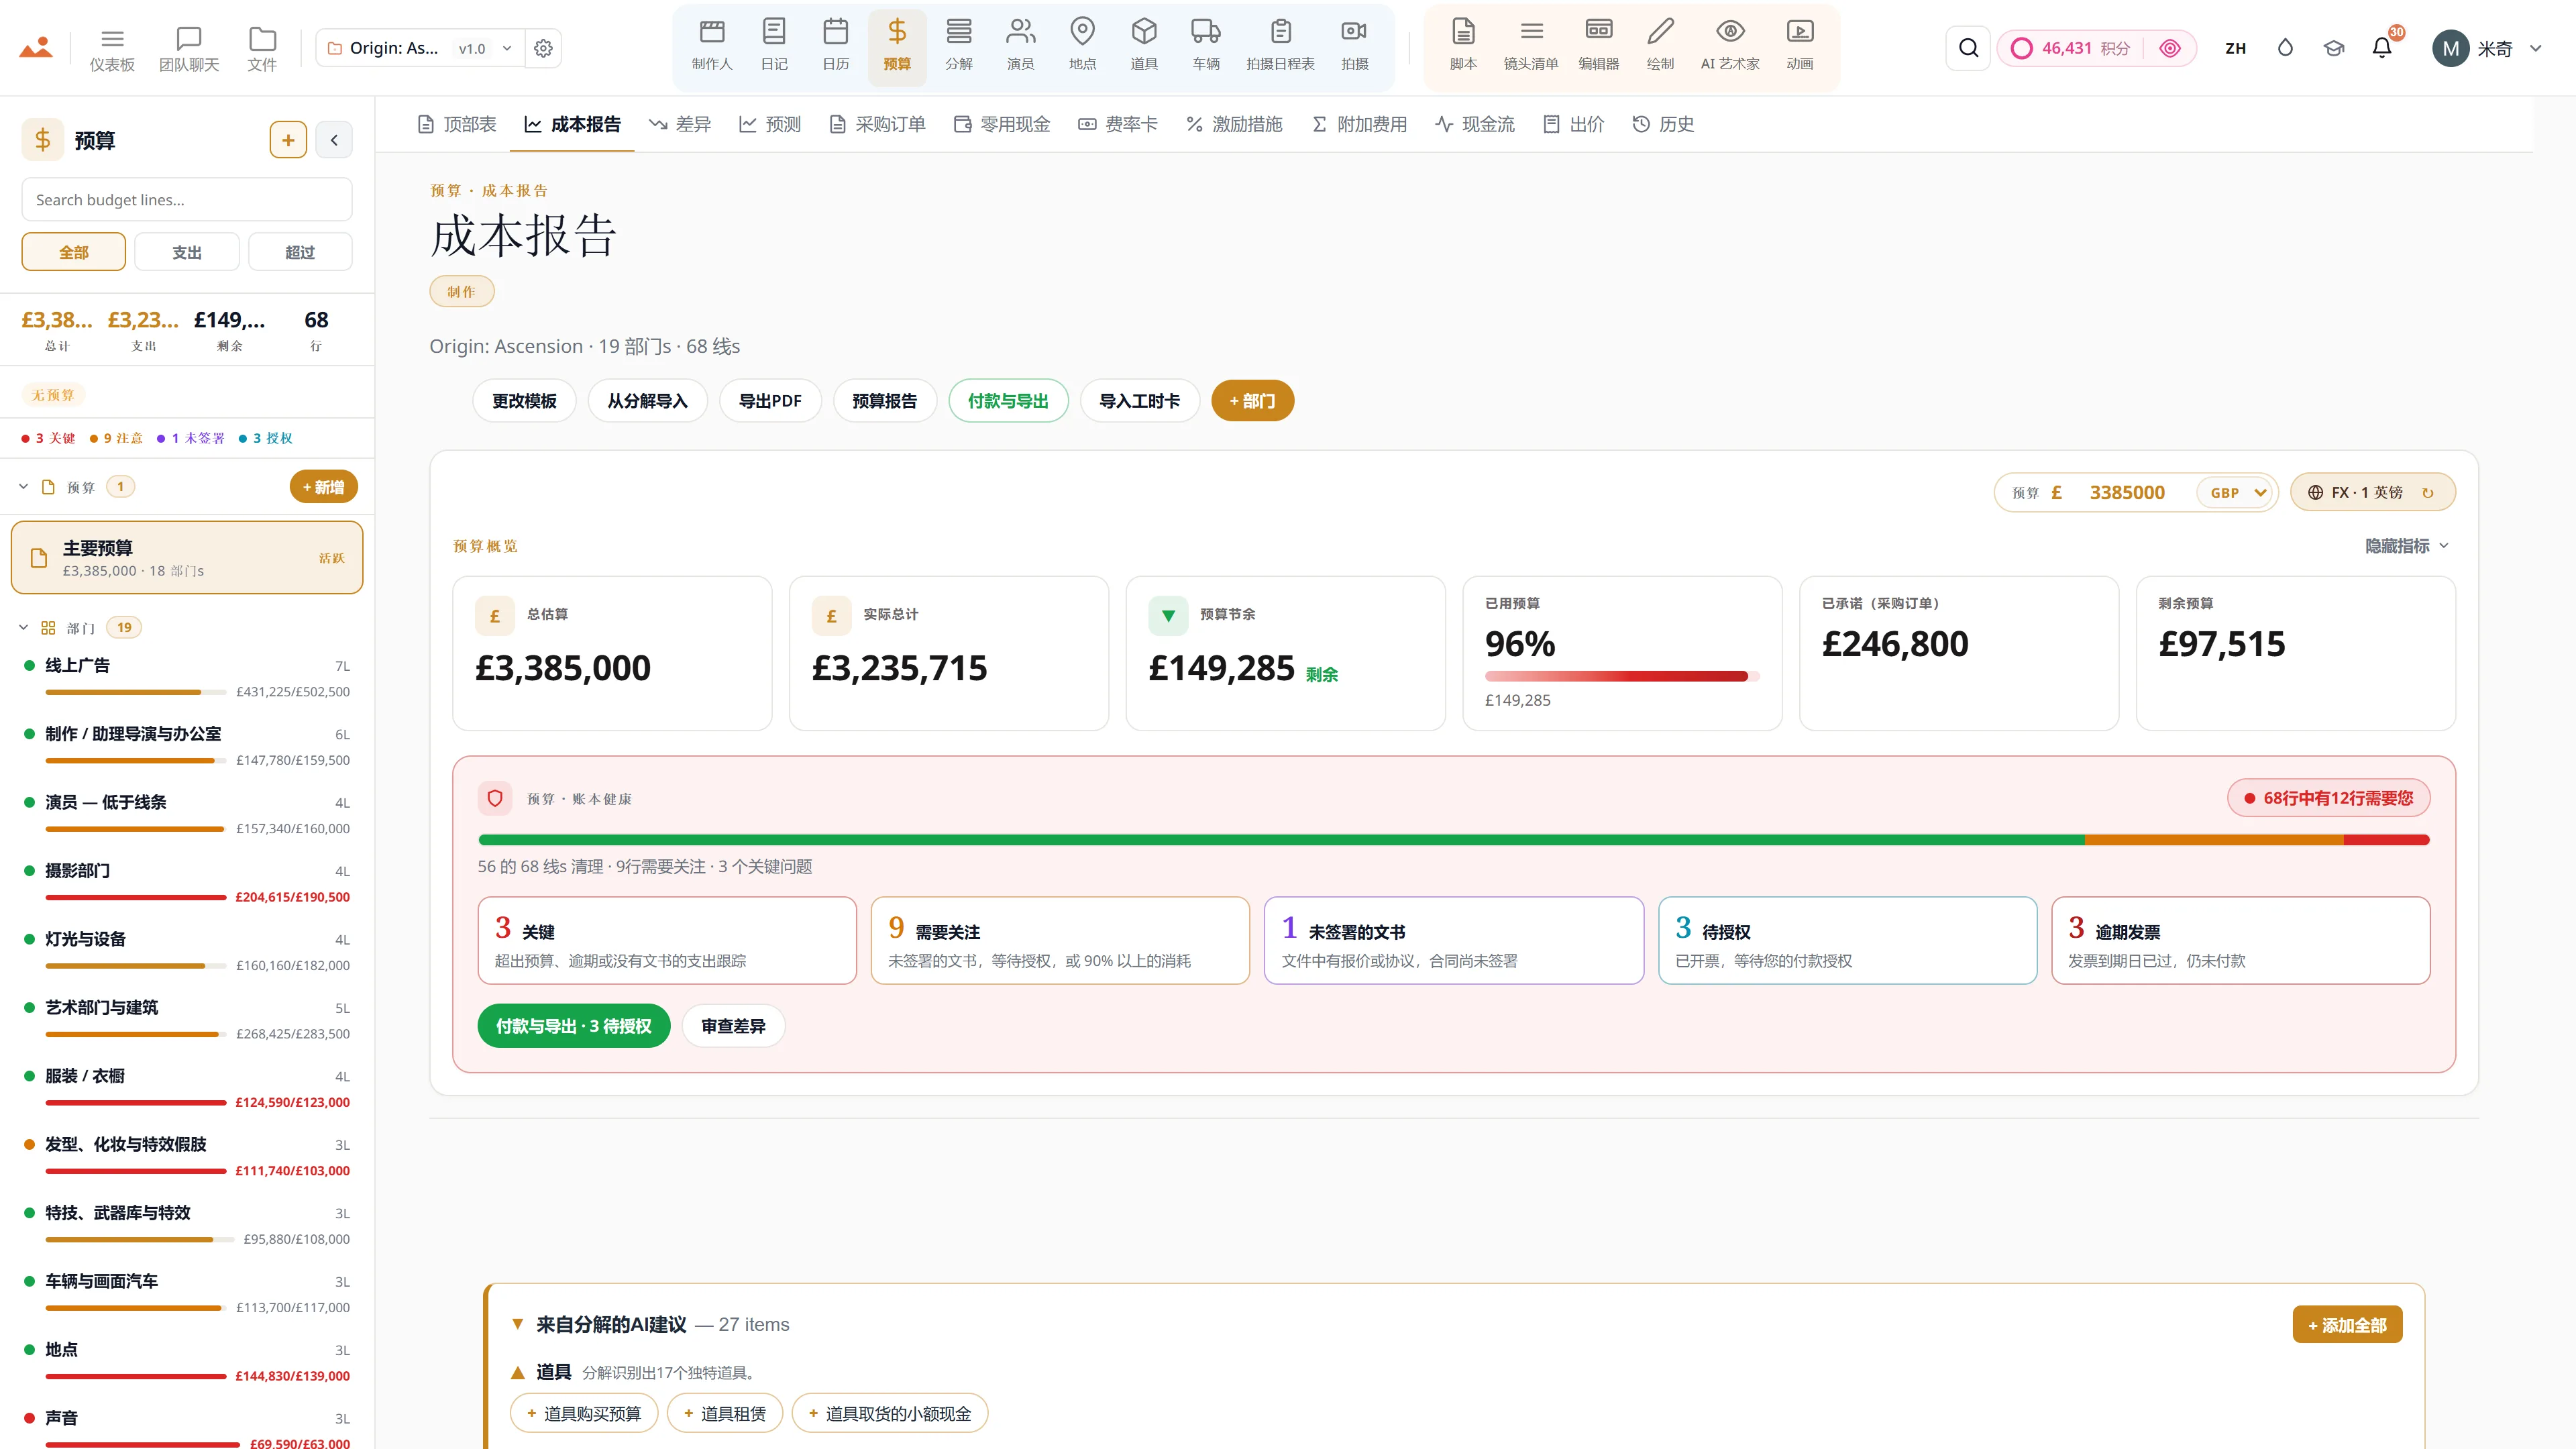Click the 审查差异 button
The height and width of the screenshot is (1449, 2576).
click(x=733, y=1026)
